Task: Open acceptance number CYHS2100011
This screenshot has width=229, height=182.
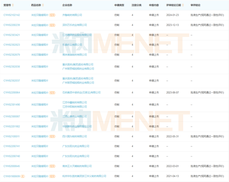Action: pos(11,136)
